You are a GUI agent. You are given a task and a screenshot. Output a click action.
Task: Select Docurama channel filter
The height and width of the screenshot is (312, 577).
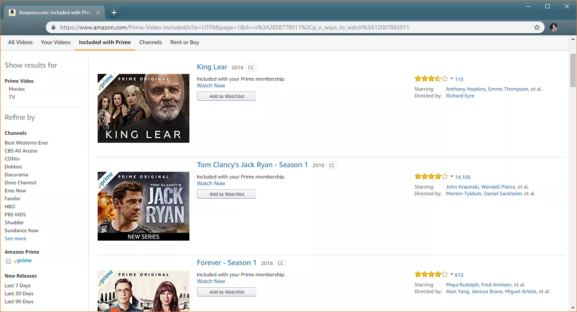click(16, 175)
